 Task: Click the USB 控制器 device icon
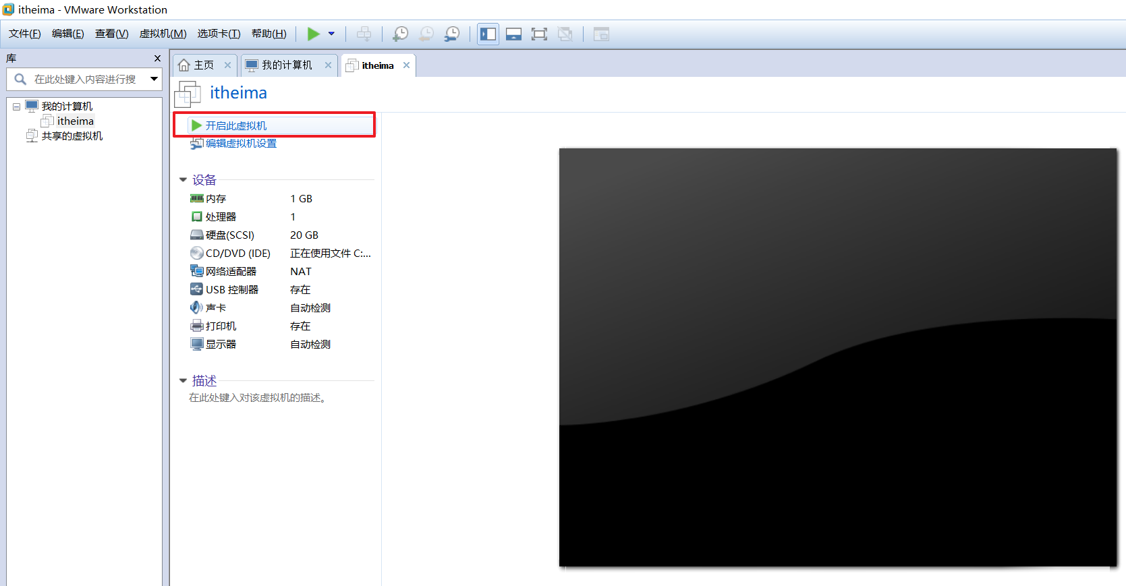[x=196, y=289]
